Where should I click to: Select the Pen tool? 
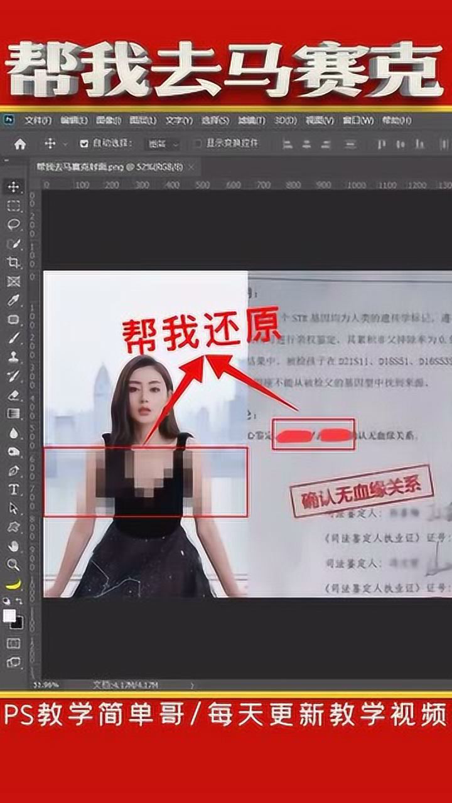[14, 470]
